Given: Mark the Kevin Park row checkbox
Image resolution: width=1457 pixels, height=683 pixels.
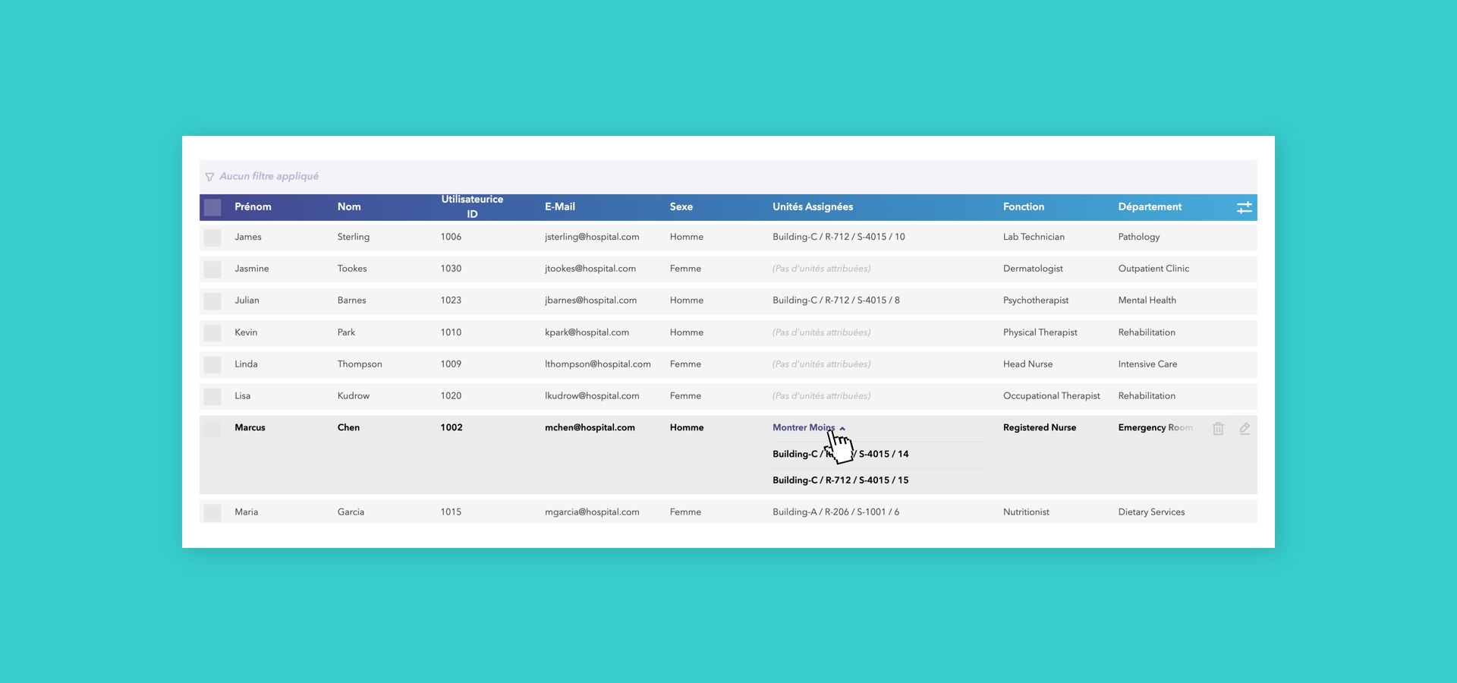Looking at the screenshot, I should pos(212,333).
